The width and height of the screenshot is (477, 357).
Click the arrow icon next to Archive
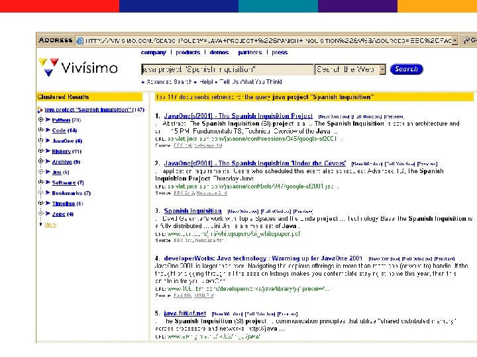(x=48, y=161)
